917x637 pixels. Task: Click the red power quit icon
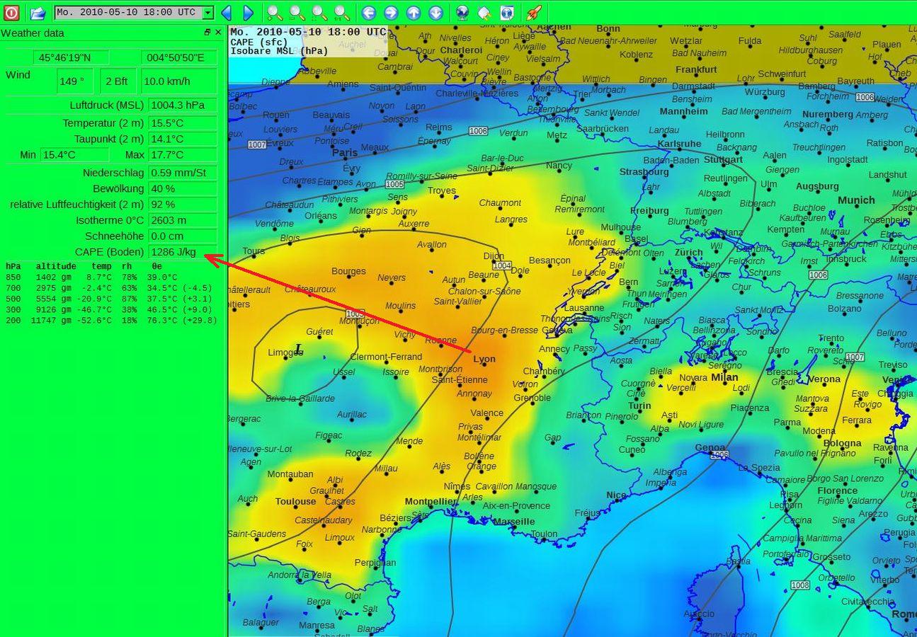[x=11, y=12]
